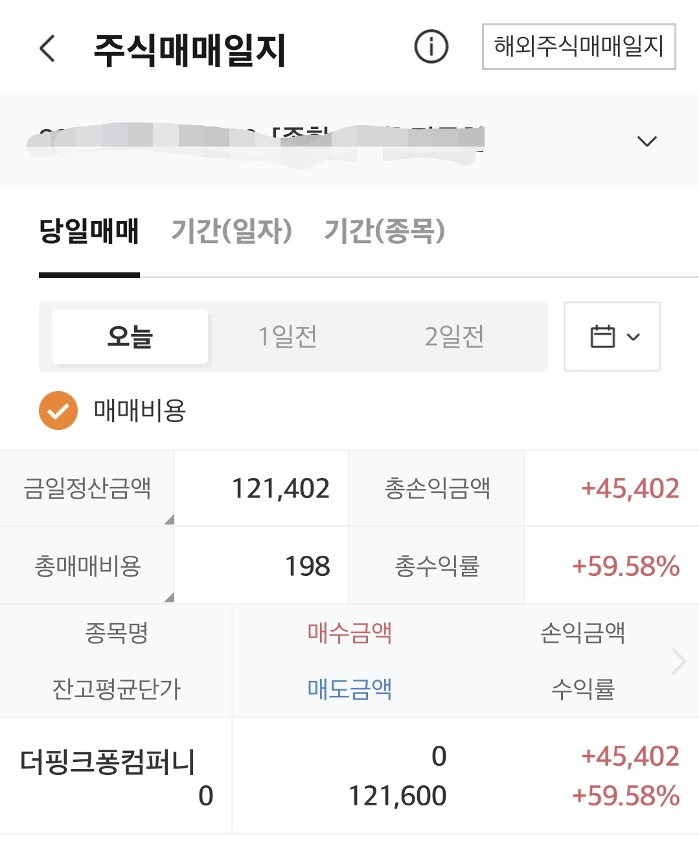Open the blurred account number dropdown
Image resolution: width=699 pixels, height=856 pixels.
coord(259,141)
